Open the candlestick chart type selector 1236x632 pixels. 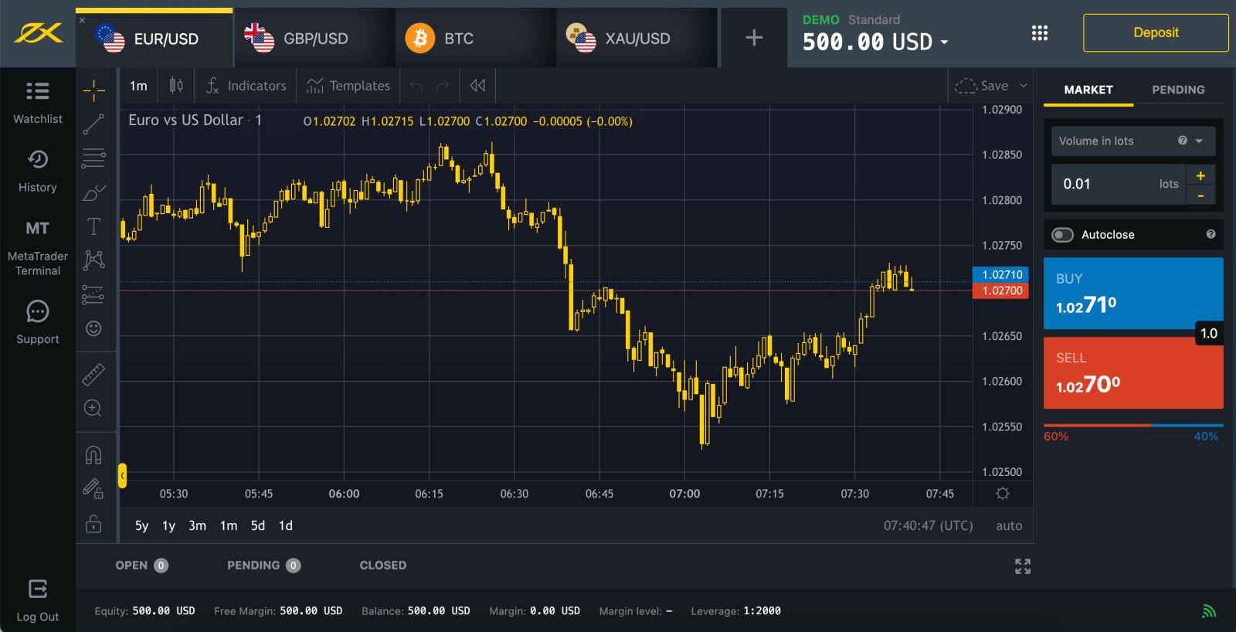coord(176,86)
